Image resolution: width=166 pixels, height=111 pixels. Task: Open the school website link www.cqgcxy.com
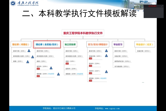[112, 109]
